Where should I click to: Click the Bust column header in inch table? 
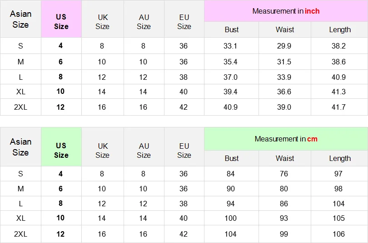[x=231, y=30]
